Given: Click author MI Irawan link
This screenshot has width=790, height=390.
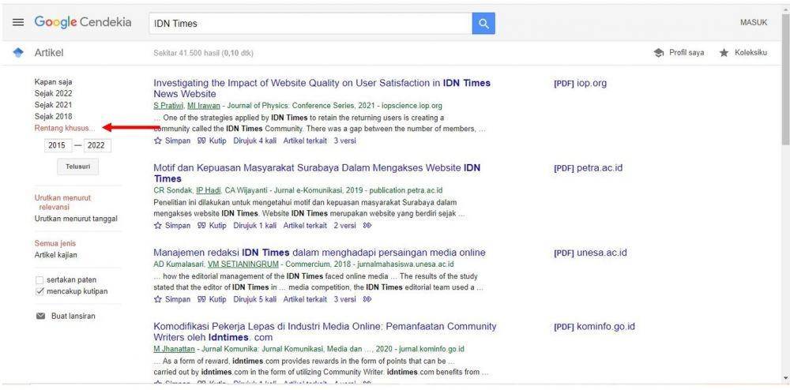Looking at the screenshot, I should pyautogui.click(x=204, y=106).
